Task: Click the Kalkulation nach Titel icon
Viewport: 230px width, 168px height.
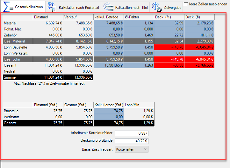Action: coord(109,6)
